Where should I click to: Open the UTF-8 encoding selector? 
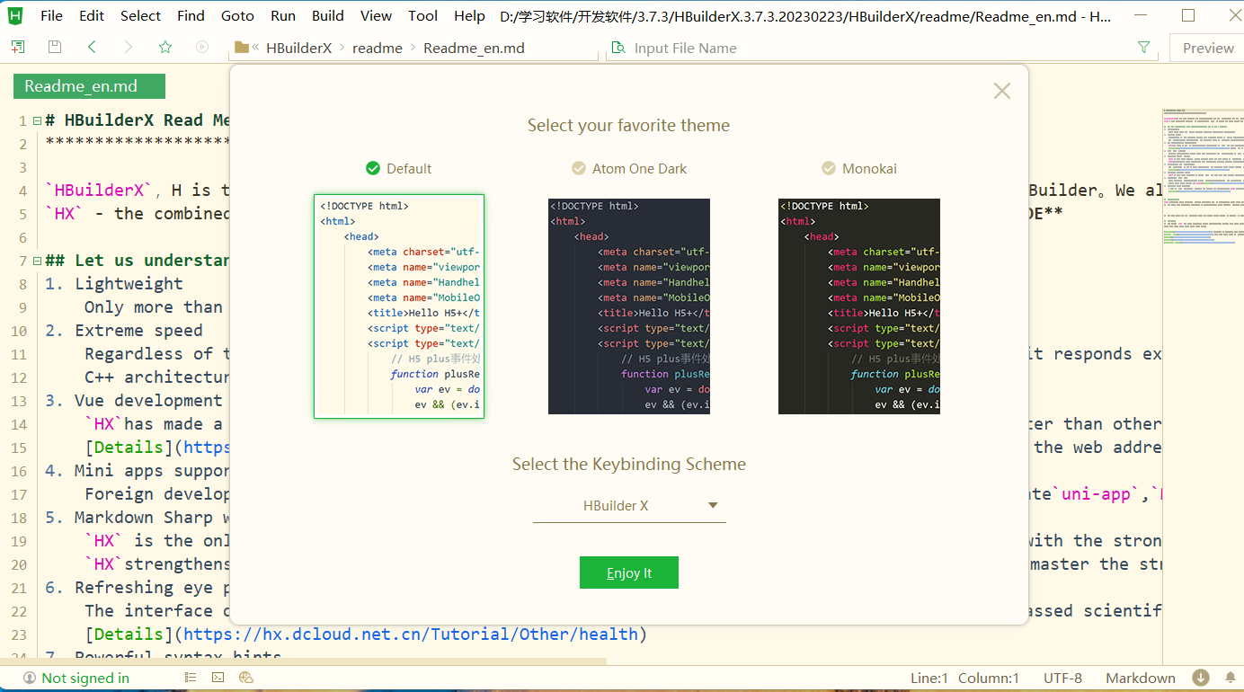point(1062,678)
